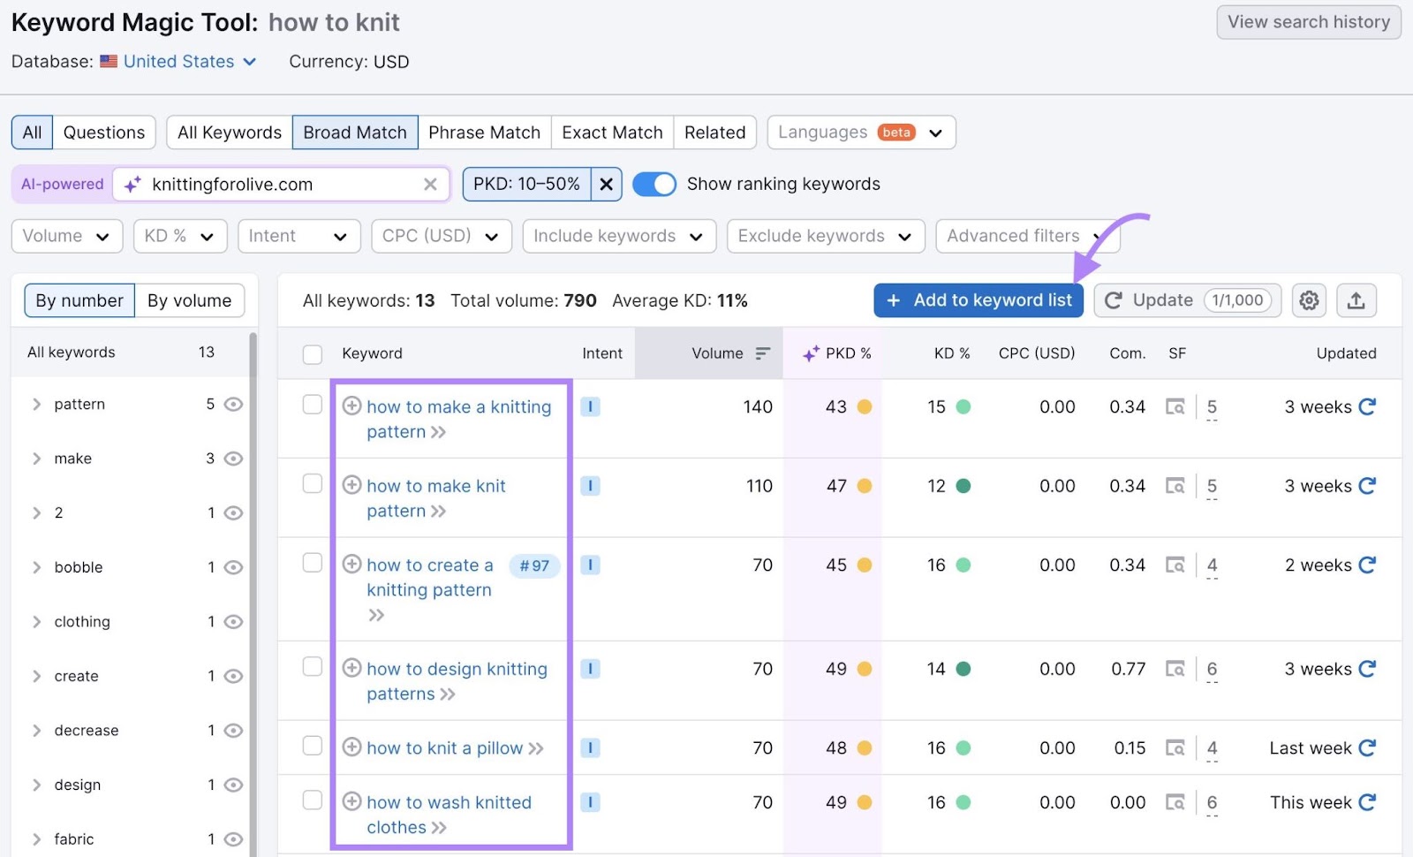Refresh the 'how to make knit pattern' row
This screenshot has height=857, width=1413.
[1367, 486]
